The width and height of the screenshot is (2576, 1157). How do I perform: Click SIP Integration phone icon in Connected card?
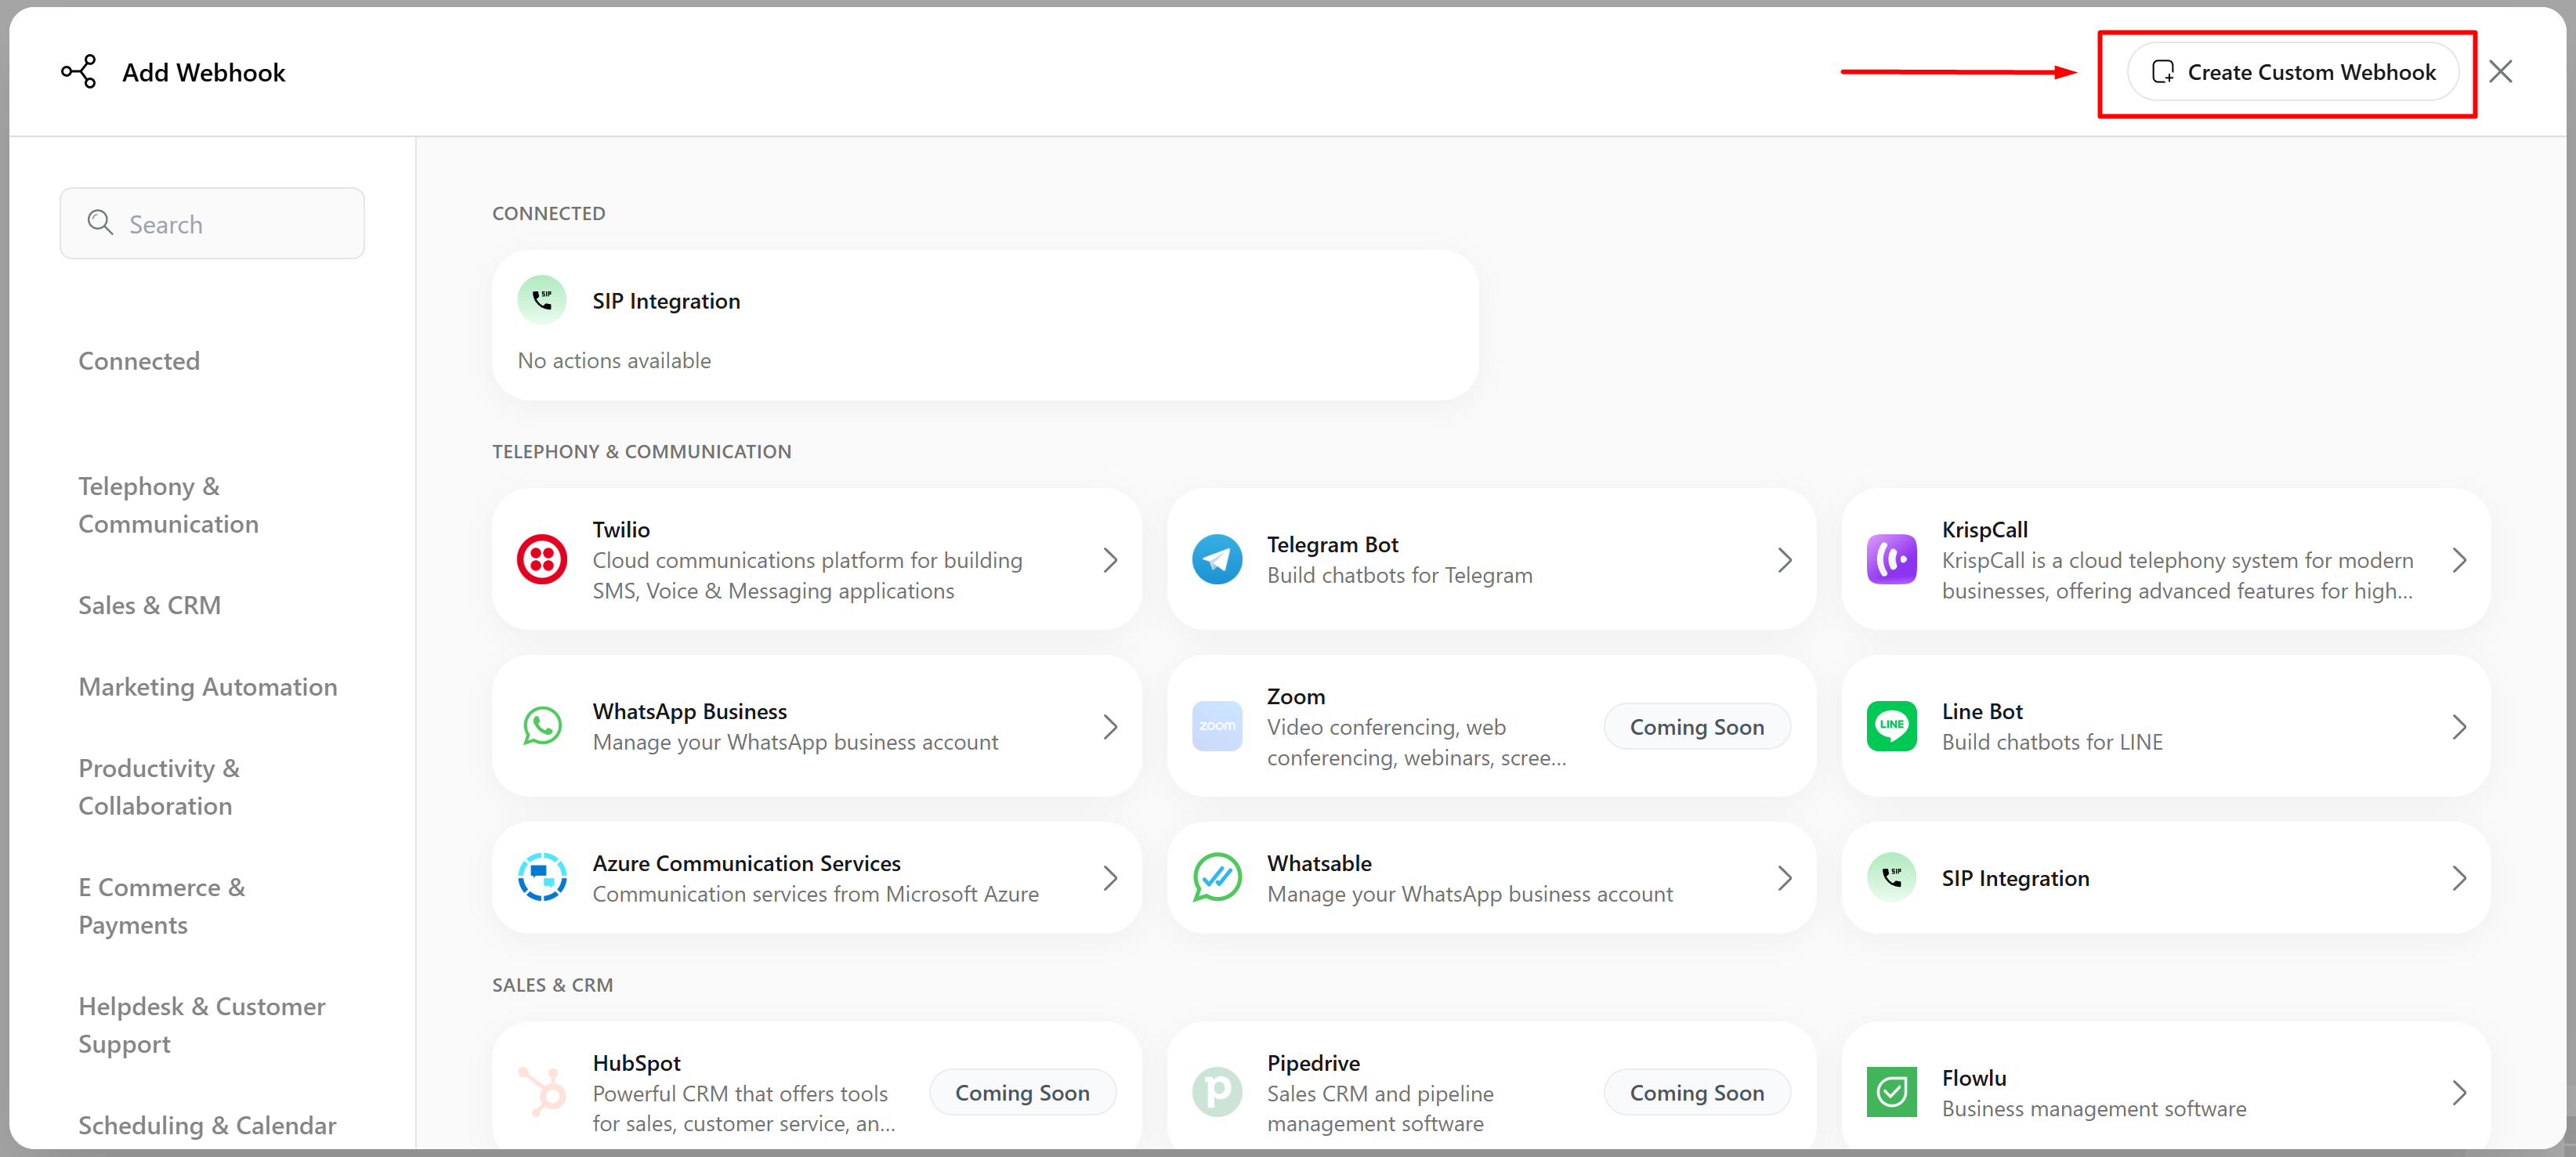(x=542, y=300)
